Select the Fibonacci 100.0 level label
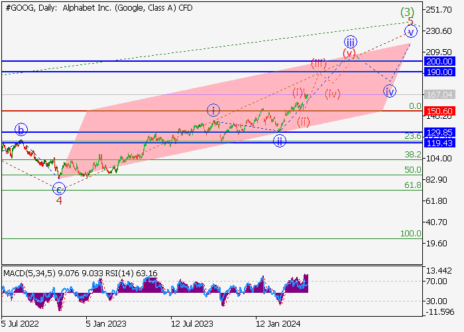The image size is (464, 332). (411, 234)
